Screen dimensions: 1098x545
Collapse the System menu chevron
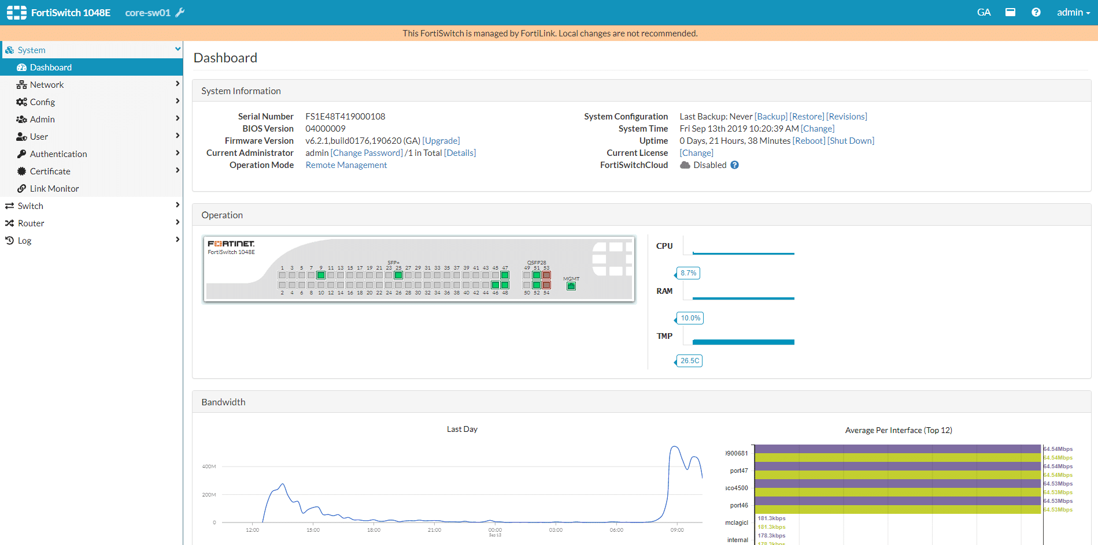click(x=178, y=49)
